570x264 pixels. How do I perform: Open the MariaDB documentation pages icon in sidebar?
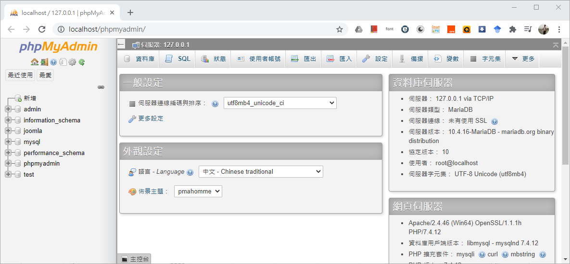63,62
